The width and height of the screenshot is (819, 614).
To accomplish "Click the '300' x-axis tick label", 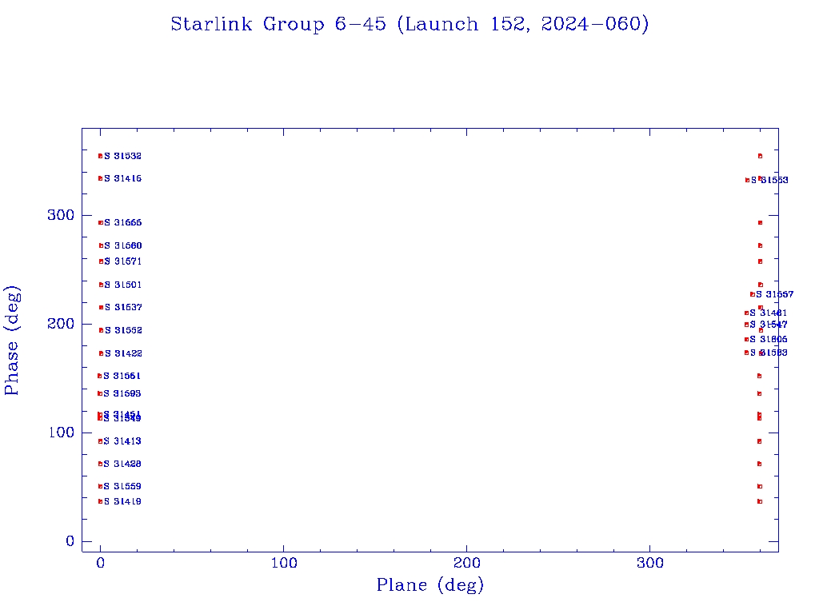I will coord(649,563).
